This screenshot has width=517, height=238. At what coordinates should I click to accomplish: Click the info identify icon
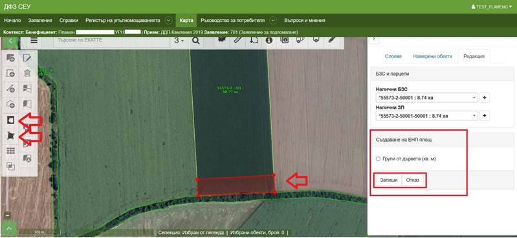(x=269, y=41)
